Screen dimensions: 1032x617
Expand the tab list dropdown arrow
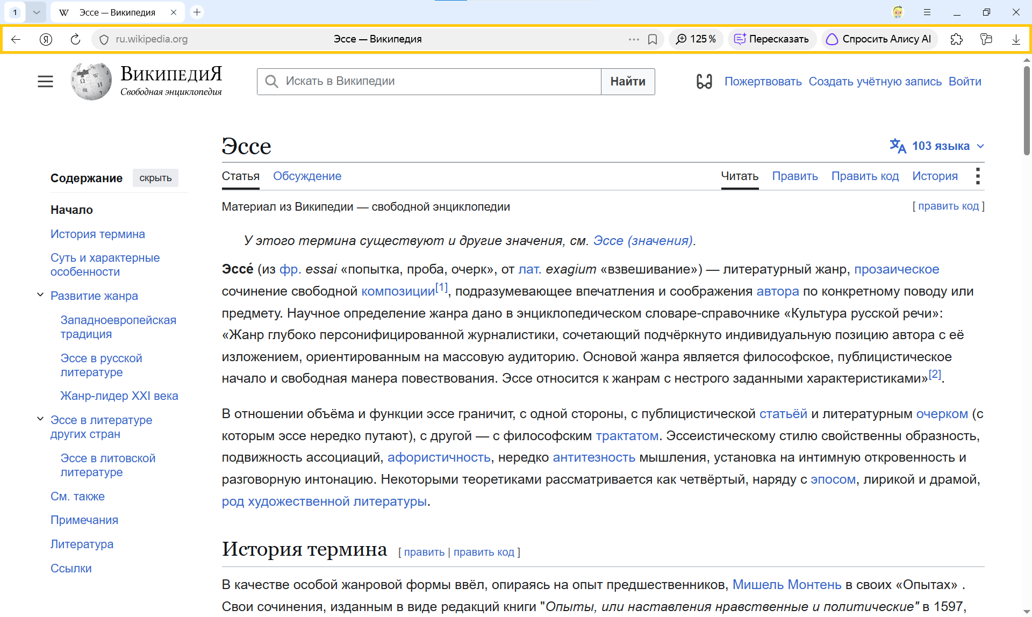(x=37, y=12)
